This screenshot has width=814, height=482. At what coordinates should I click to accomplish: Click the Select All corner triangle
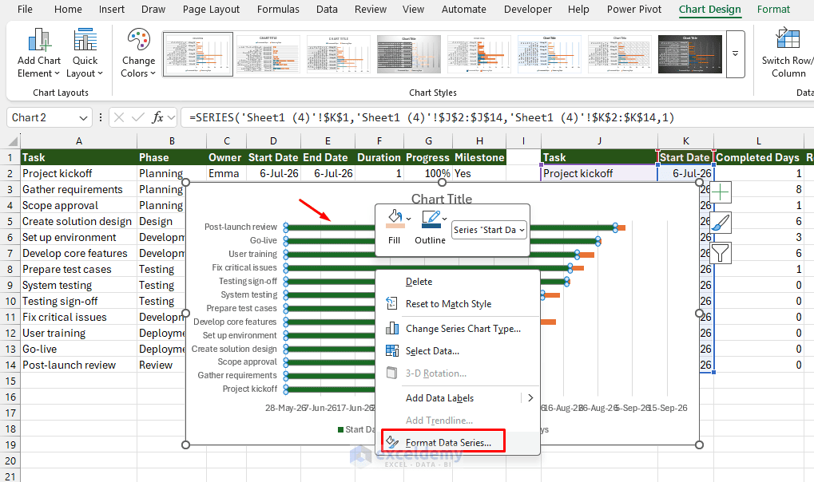[x=14, y=141]
